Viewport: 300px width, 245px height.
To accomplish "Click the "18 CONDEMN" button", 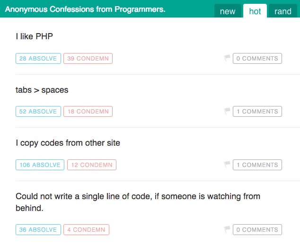I will click(88, 112).
